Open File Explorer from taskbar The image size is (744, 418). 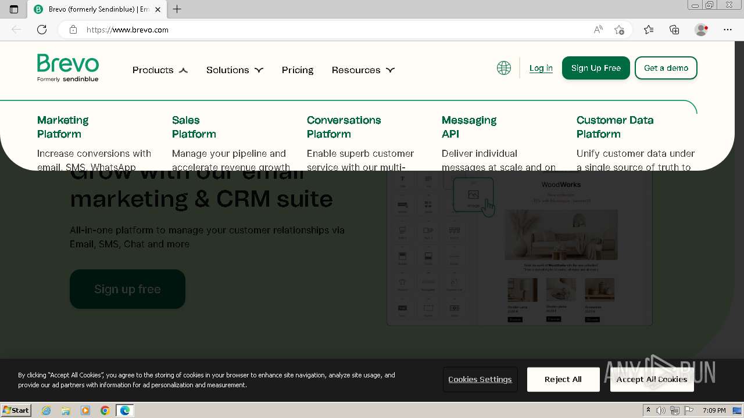click(x=66, y=410)
